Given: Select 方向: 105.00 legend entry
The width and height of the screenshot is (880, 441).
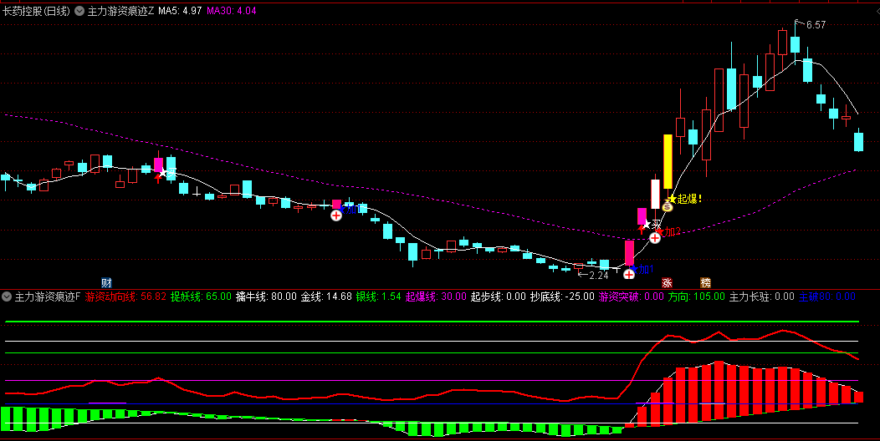Looking at the screenshot, I should 696,297.
